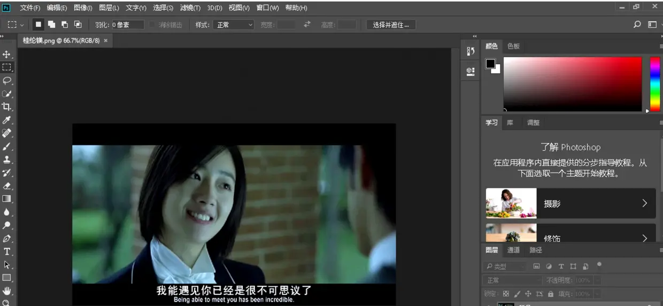
Task: Switch to the 路径 paths tab
Action: [x=535, y=250]
